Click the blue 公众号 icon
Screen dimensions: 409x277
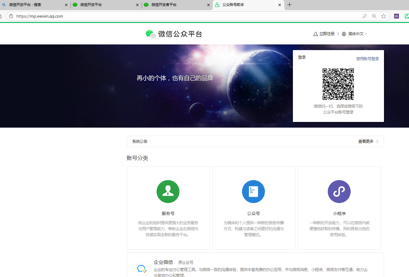tap(253, 191)
